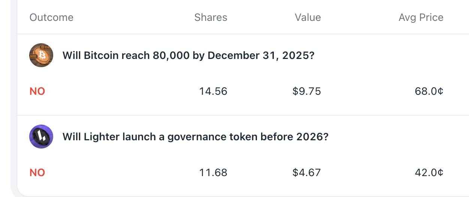Image resolution: width=469 pixels, height=197 pixels.
Task: Click the purple Lighter market icon
Action: tap(41, 137)
